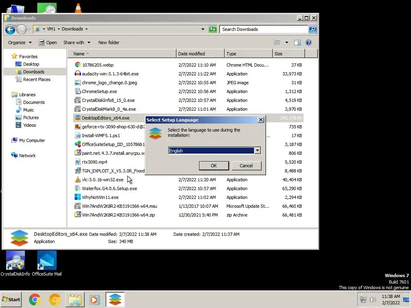Select chrome_logo_change.0.jpeg image icon
The height and width of the screenshot is (308, 411).
pos(77,83)
